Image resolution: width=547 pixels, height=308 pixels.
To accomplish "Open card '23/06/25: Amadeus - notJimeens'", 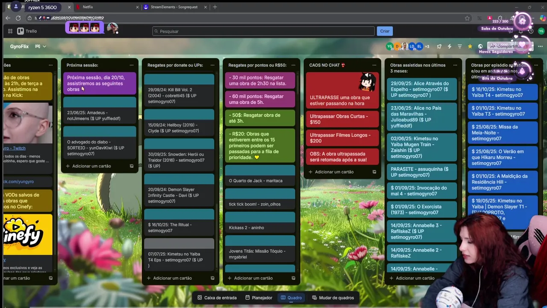I will (100, 110).
